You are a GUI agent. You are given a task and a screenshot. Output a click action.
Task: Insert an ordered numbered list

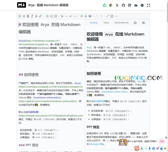click(51, 16)
